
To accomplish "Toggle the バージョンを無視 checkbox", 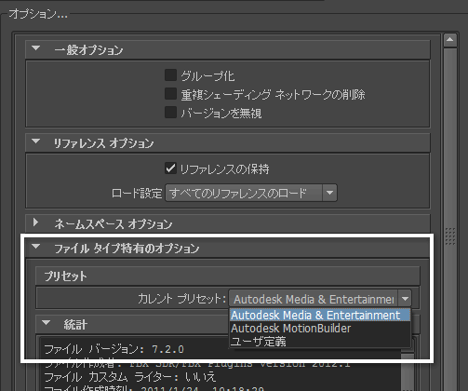I will click(x=170, y=113).
